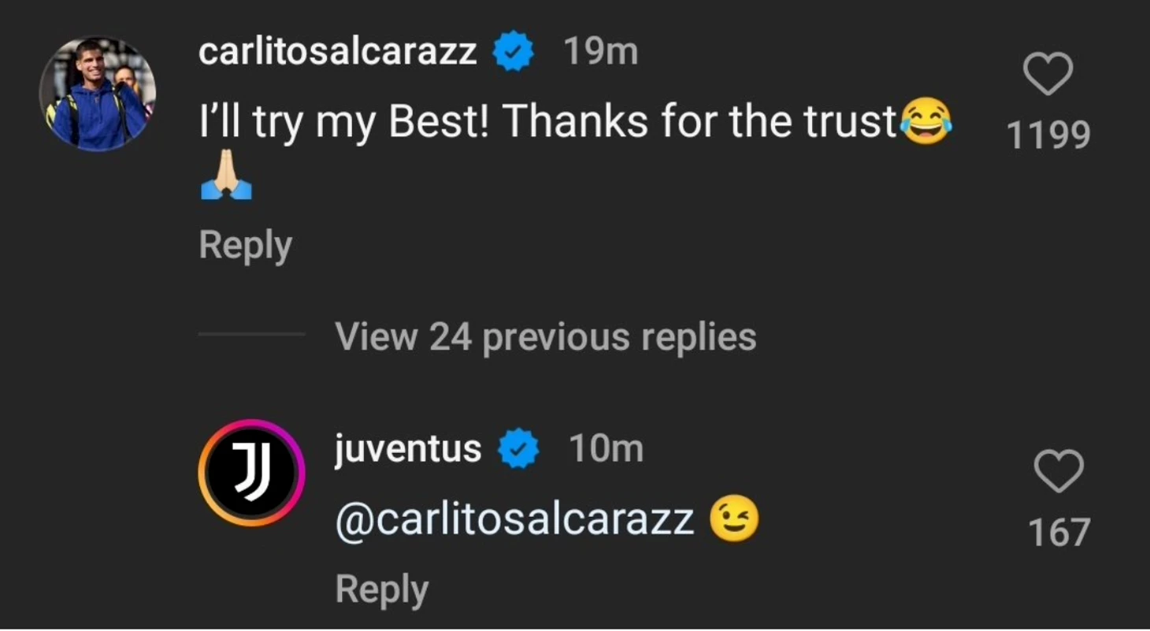Click the 19m timestamp
Viewport: 1150px width, 631px height.
600,51
